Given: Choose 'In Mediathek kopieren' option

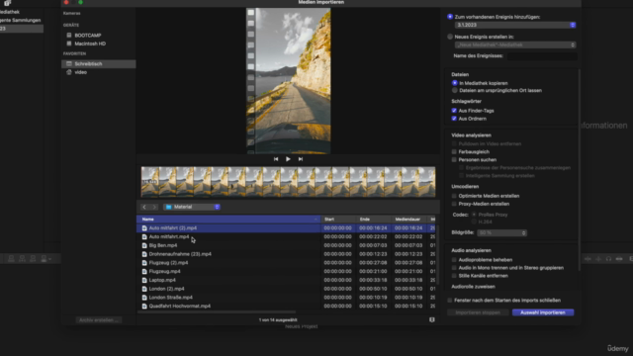Looking at the screenshot, I should pyautogui.click(x=455, y=83).
